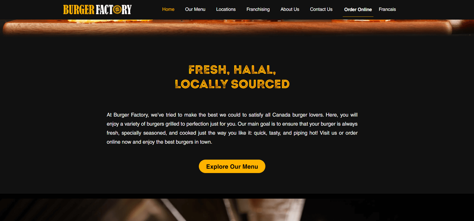Click the burger icon inside the logo
This screenshot has width=474, height=221.
(x=117, y=10)
